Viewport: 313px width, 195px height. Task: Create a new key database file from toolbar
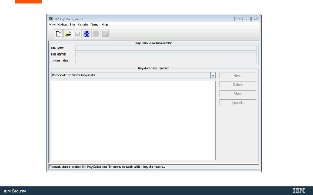pos(58,34)
